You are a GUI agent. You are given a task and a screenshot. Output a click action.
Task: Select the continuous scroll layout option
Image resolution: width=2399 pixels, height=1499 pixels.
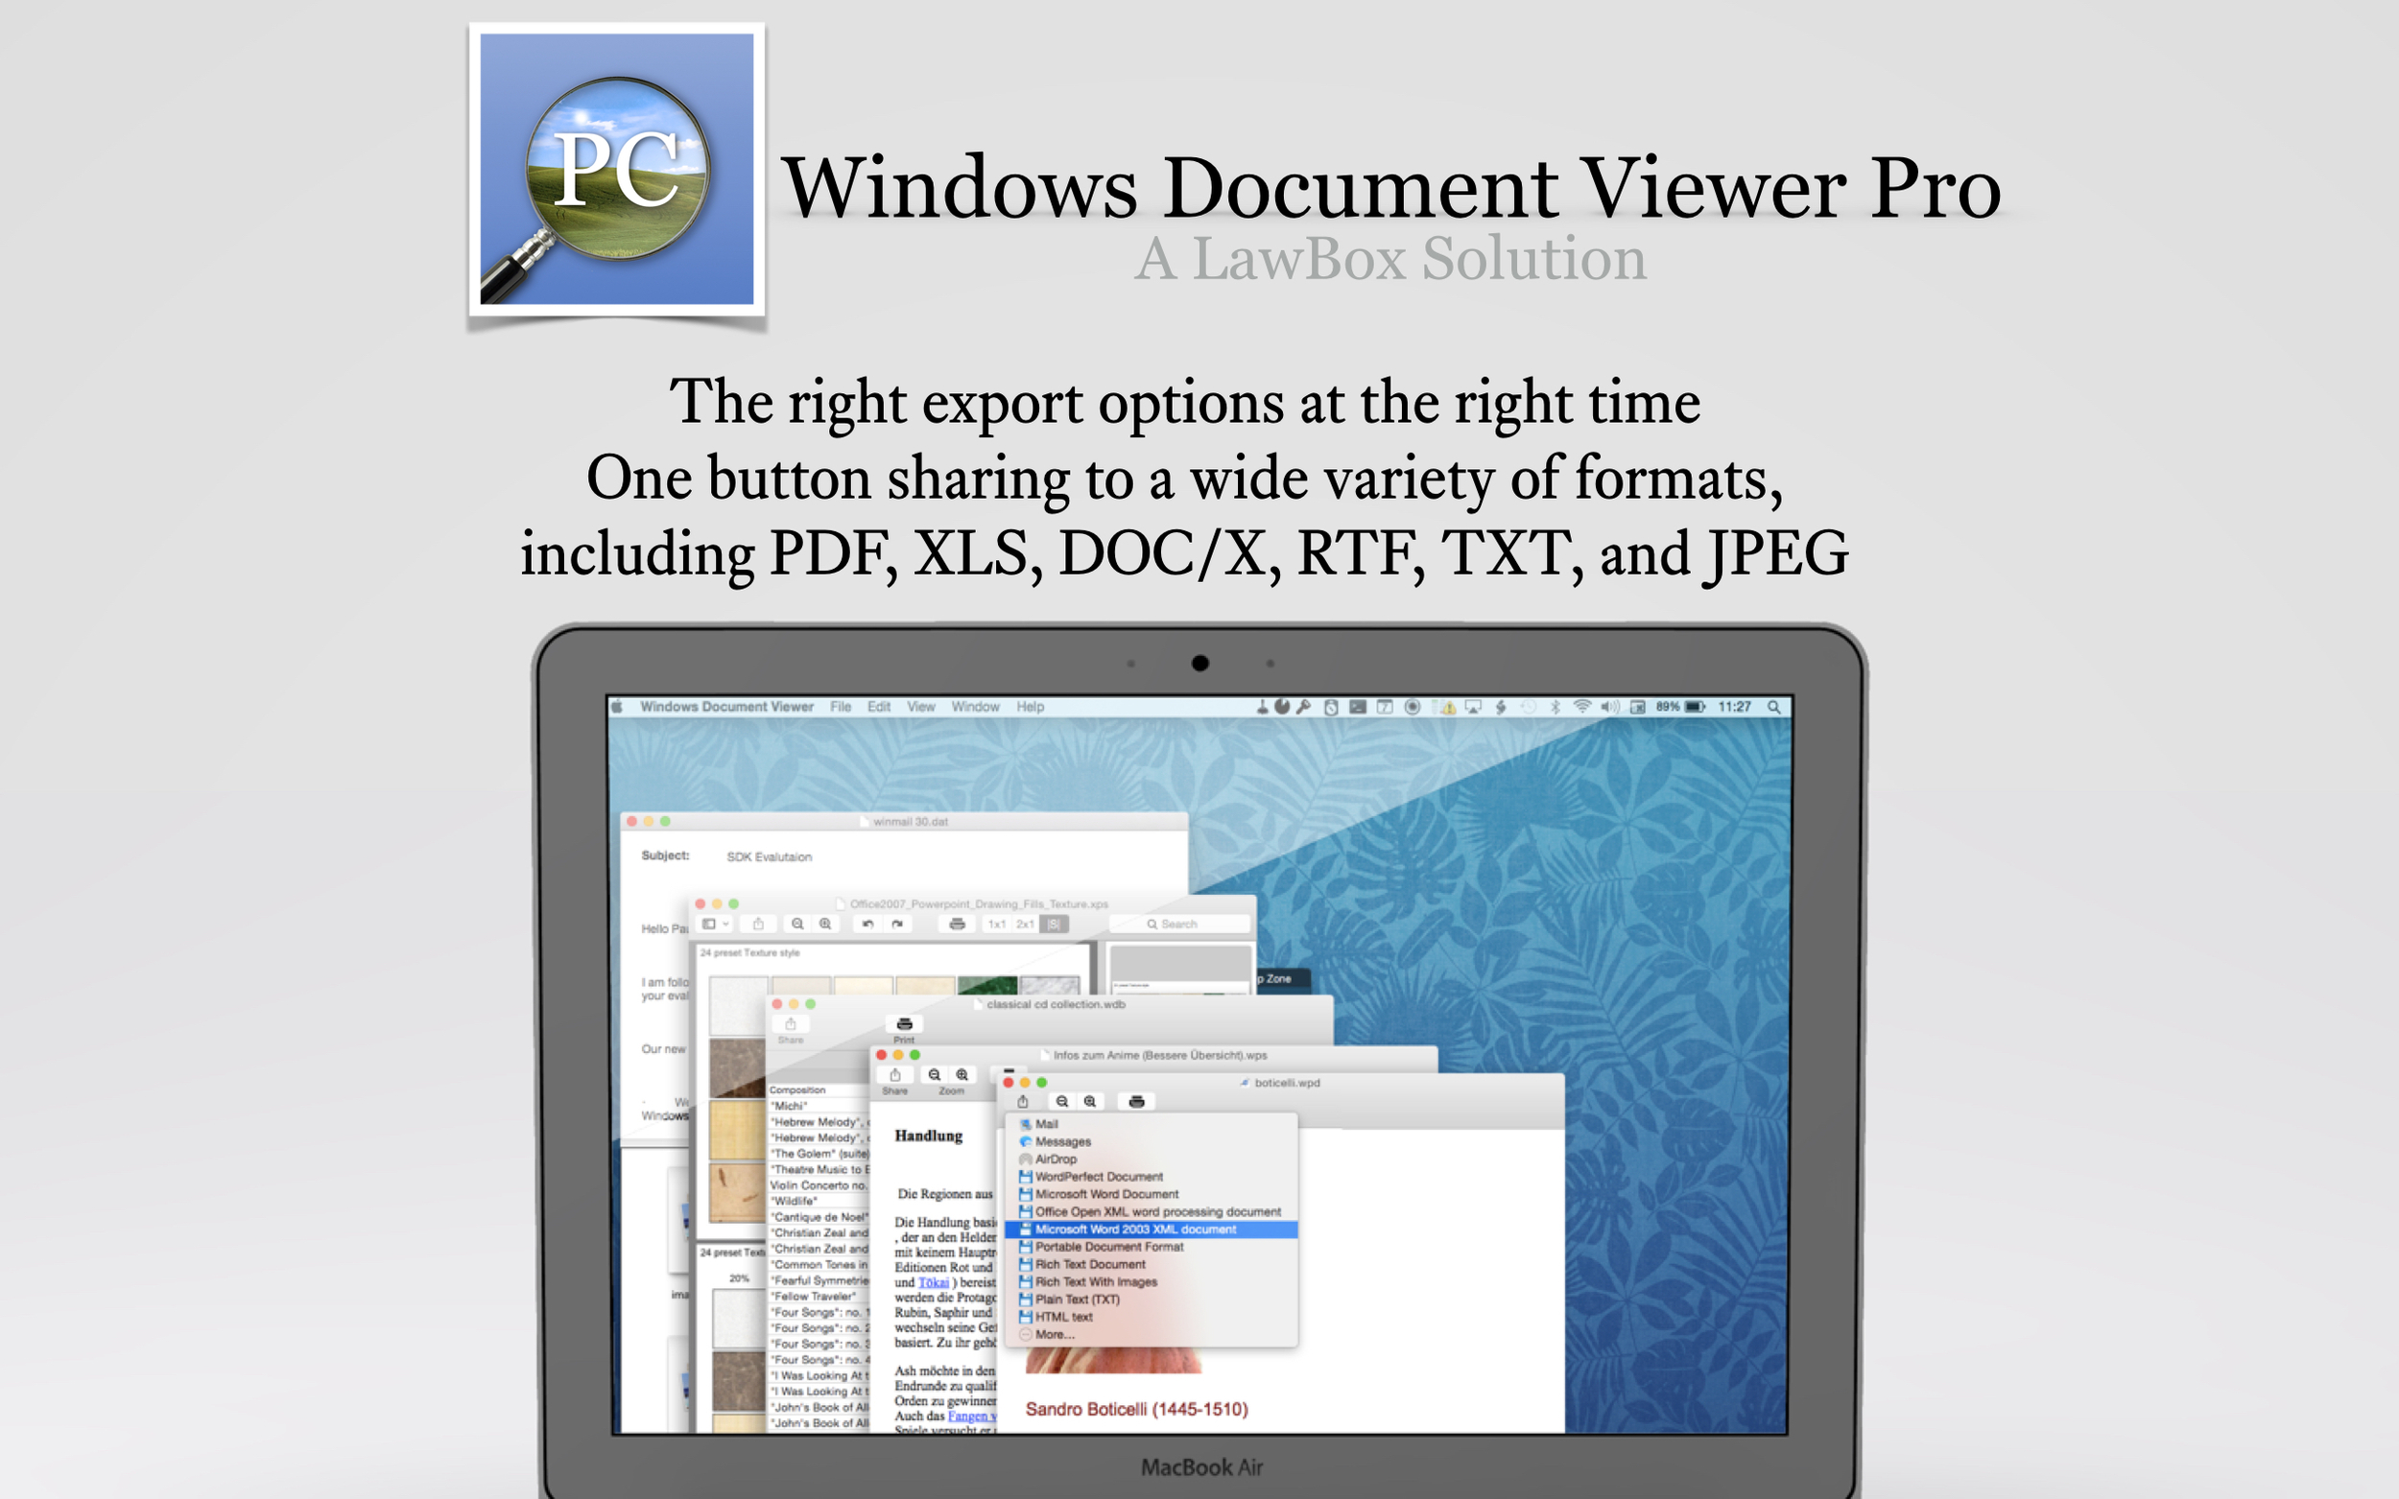(1054, 924)
